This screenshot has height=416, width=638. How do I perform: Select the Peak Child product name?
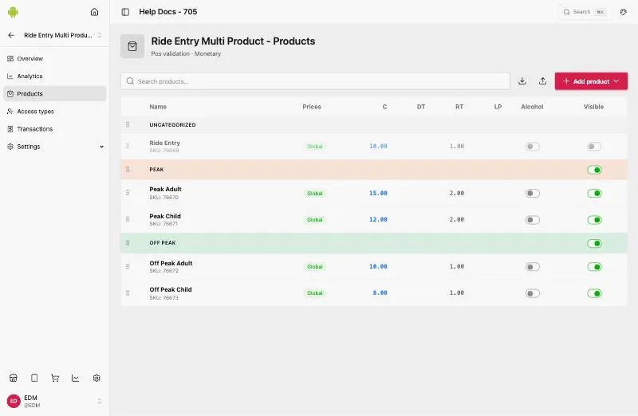tap(165, 216)
